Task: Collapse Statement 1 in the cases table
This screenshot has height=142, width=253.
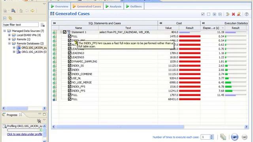Action: 61,32
